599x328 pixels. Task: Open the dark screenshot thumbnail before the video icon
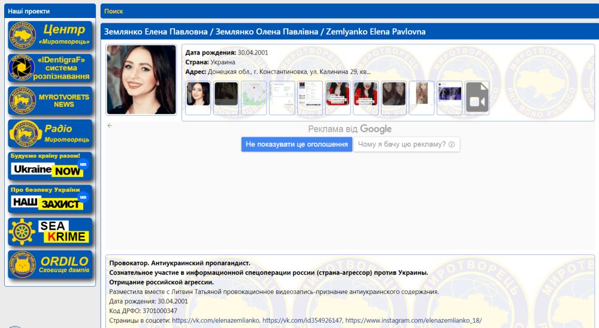coord(449,98)
